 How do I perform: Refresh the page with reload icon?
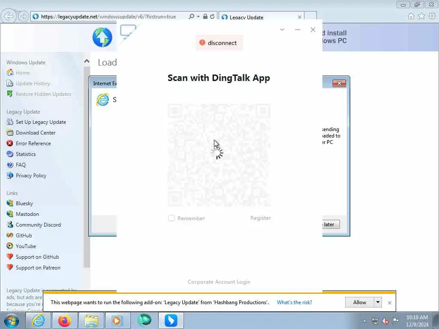(212, 17)
